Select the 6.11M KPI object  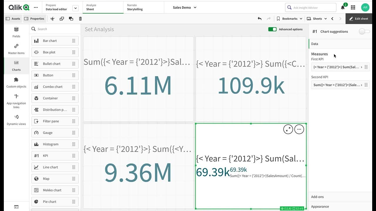coord(138,79)
